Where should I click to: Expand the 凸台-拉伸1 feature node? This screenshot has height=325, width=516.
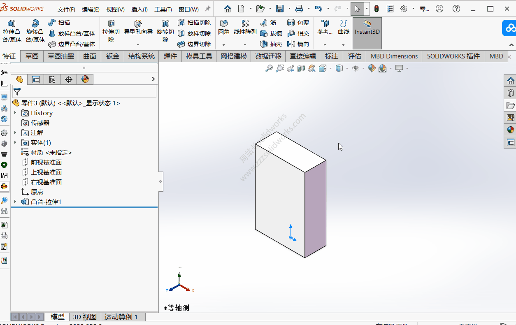pos(15,202)
